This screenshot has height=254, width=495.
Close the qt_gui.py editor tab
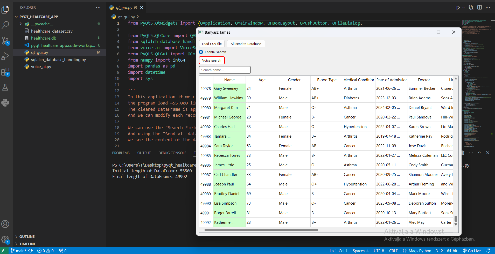142,8
